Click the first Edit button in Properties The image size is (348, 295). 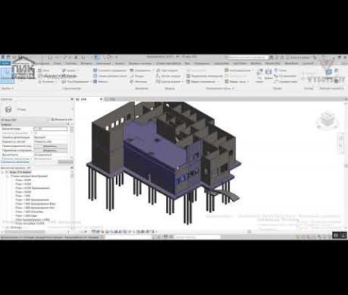51,146
